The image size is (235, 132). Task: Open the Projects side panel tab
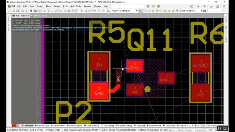coord(9,18)
